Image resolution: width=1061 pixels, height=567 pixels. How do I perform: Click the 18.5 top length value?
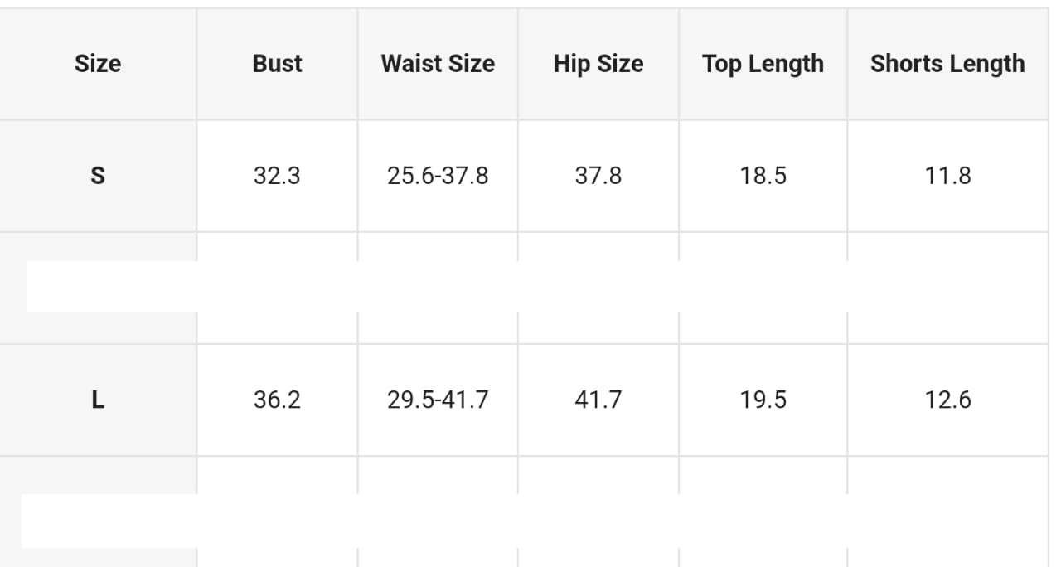763,176
